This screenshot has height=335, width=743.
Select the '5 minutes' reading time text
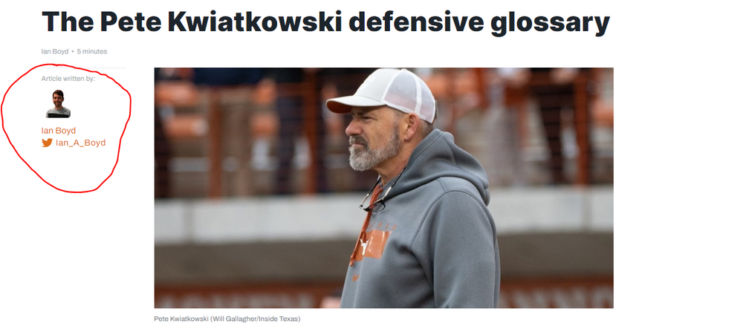[92, 51]
